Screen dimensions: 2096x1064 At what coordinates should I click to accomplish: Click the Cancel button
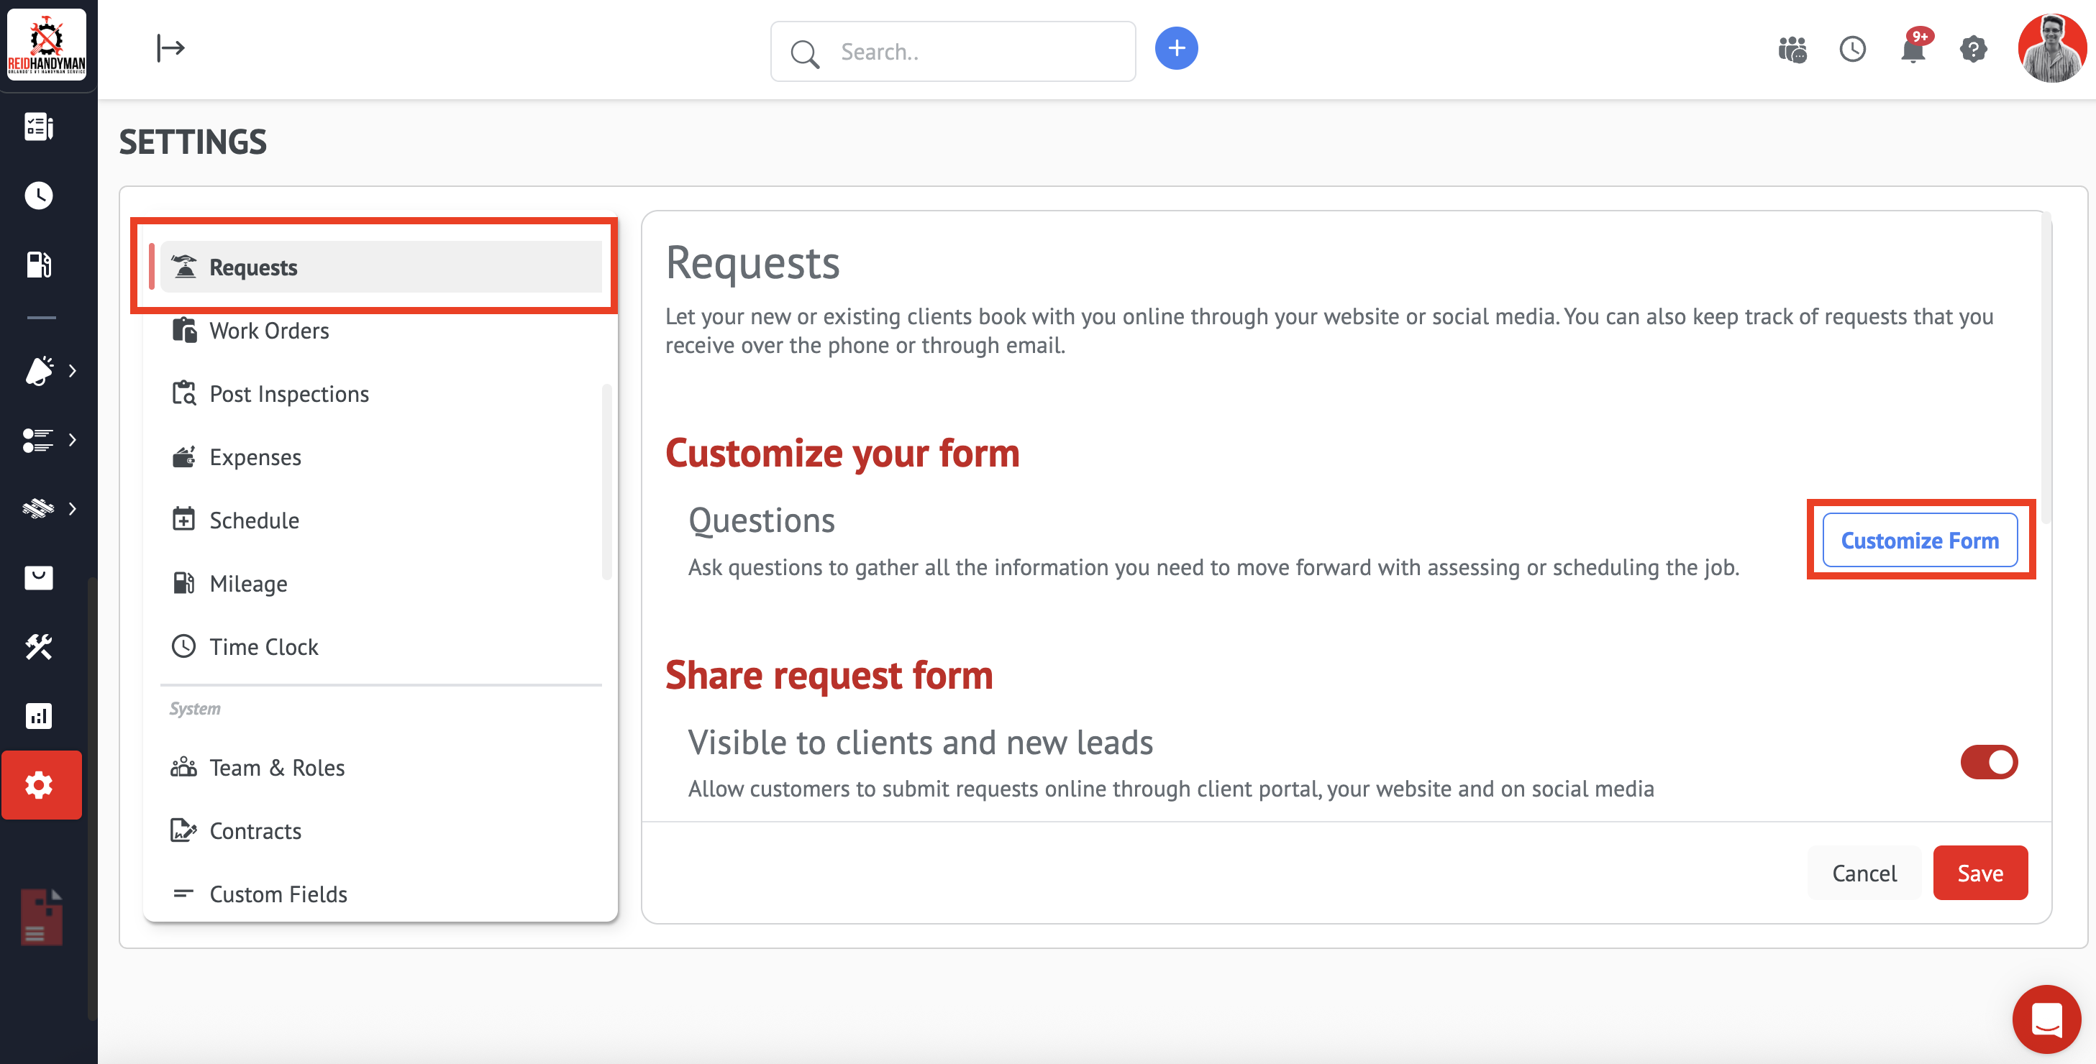pos(1863,873)
